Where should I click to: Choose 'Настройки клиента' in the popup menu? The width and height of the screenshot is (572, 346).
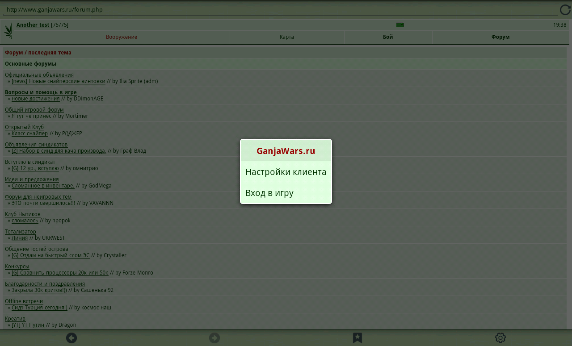286,172
